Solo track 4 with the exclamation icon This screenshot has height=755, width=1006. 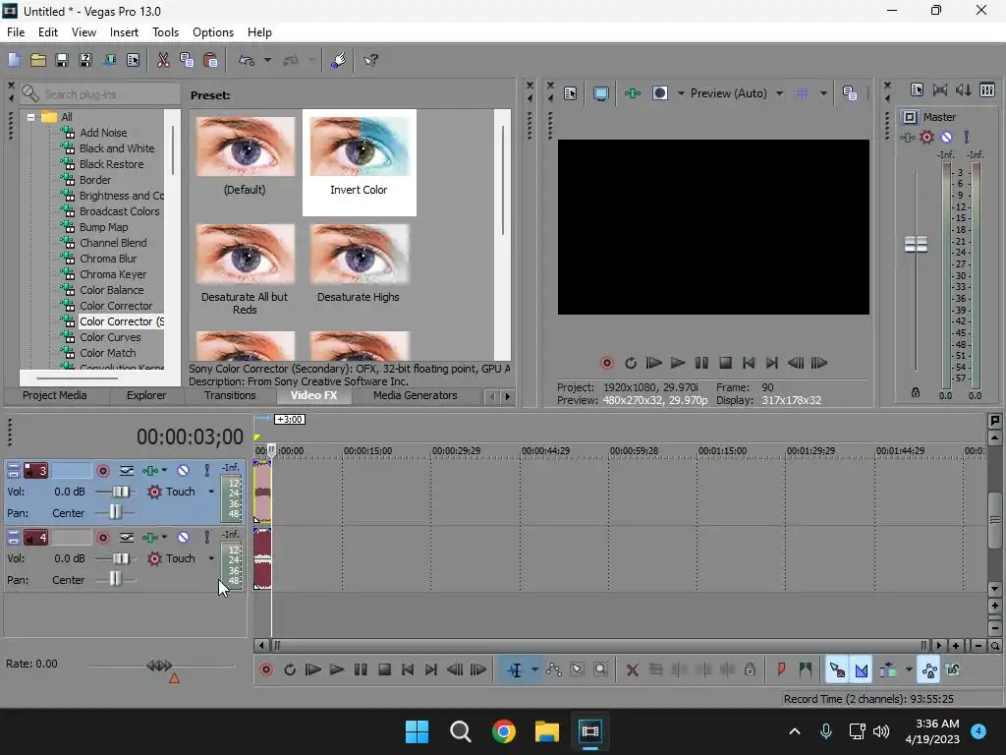coord(207,538)
